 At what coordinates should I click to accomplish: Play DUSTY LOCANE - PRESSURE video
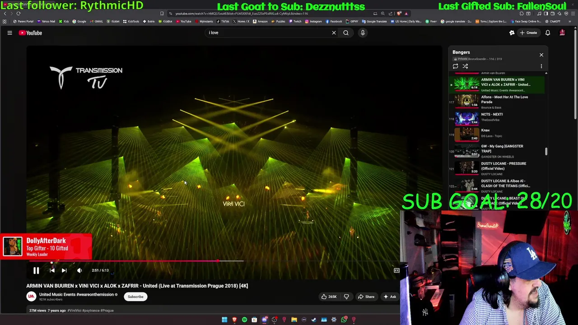coord(497,168)
